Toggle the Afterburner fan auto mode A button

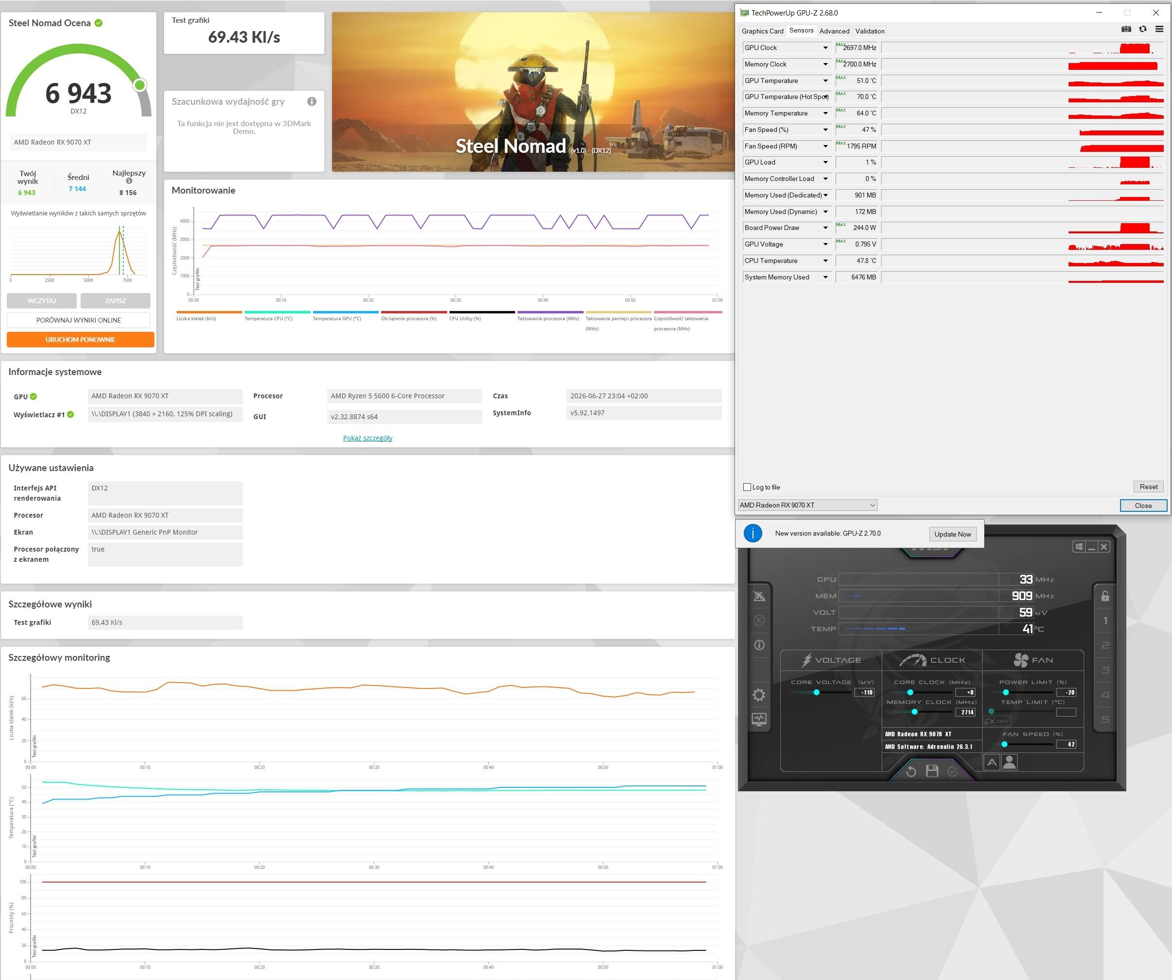pyautogui.click(x=992, y=762)
